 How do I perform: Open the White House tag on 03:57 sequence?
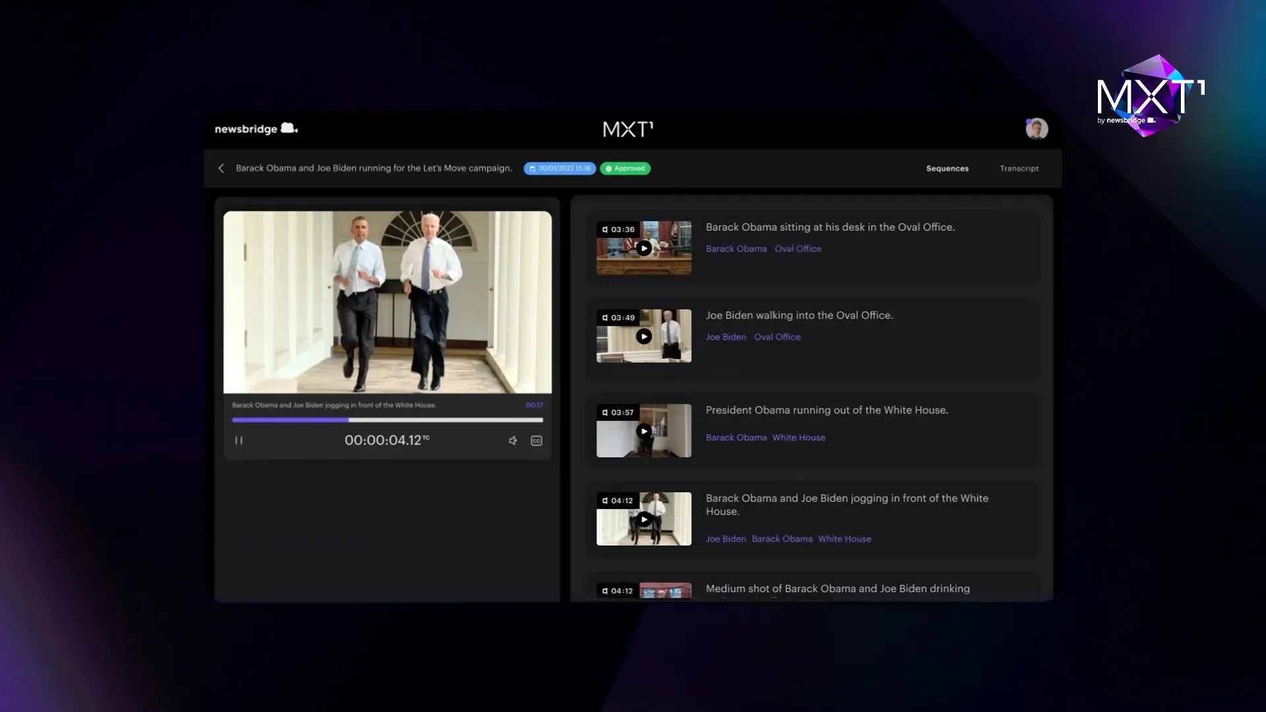pos(799,438)
